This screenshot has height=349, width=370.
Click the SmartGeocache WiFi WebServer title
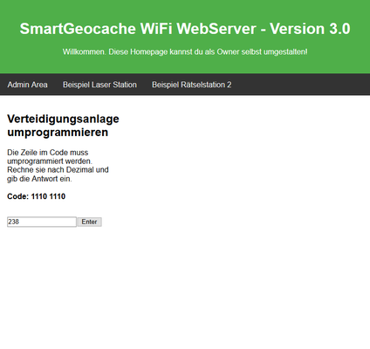(185, 29)
